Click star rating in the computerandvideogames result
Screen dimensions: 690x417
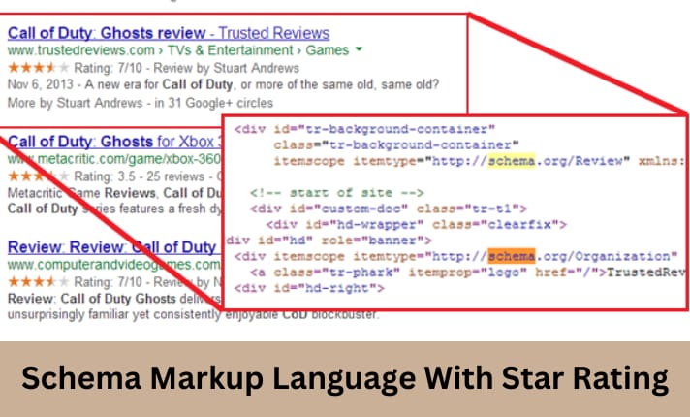39,281
